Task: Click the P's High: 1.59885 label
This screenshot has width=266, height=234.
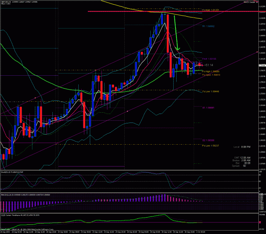Action: pyautogui.click(x=210, y=71)
